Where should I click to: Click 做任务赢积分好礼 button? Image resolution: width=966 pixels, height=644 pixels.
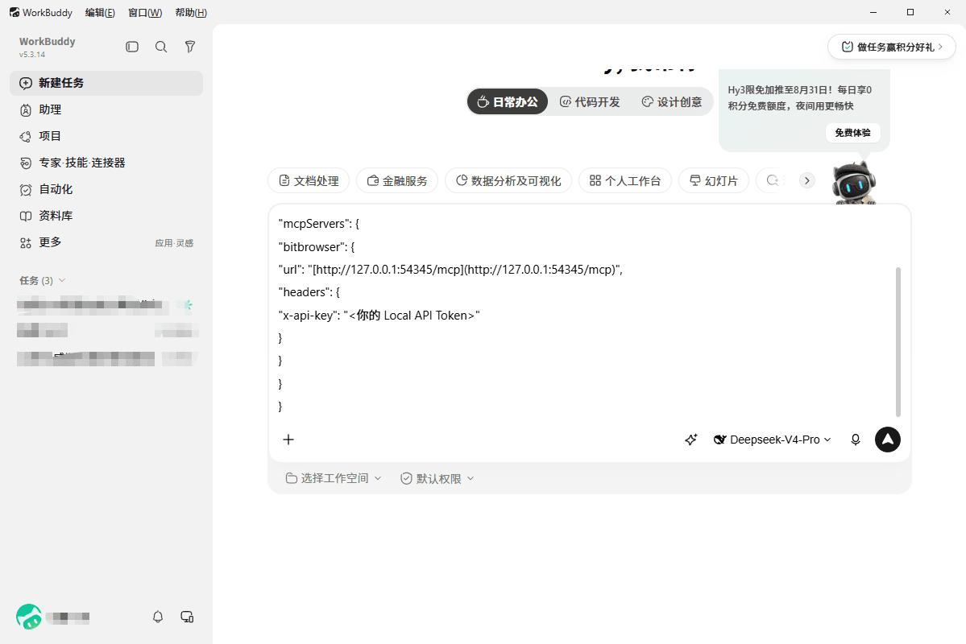(x=891, y=47)
